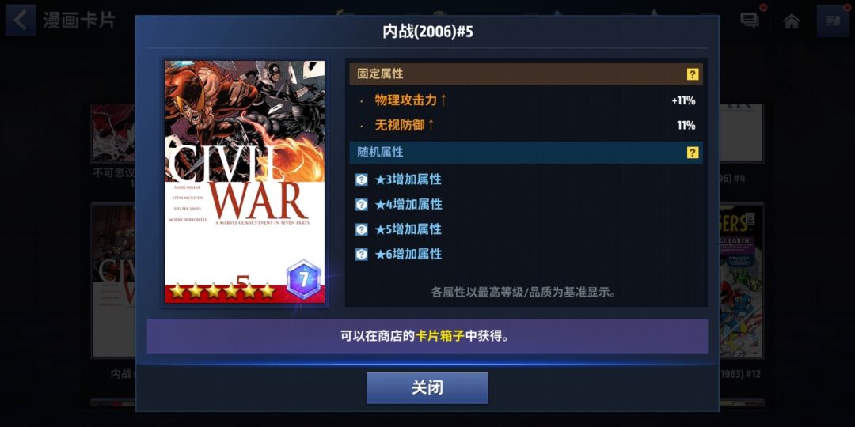Click the Avengers card thumbnail at right
855x427 pixels.
[x=741, y=281]
